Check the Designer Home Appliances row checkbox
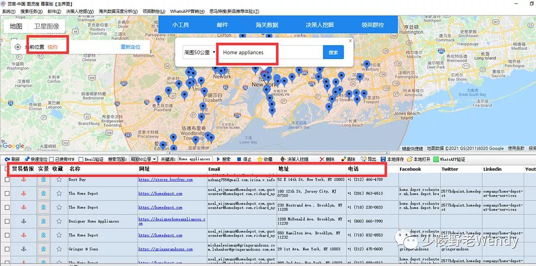This screenshot has width=536, height=266. tap(7, 221)
